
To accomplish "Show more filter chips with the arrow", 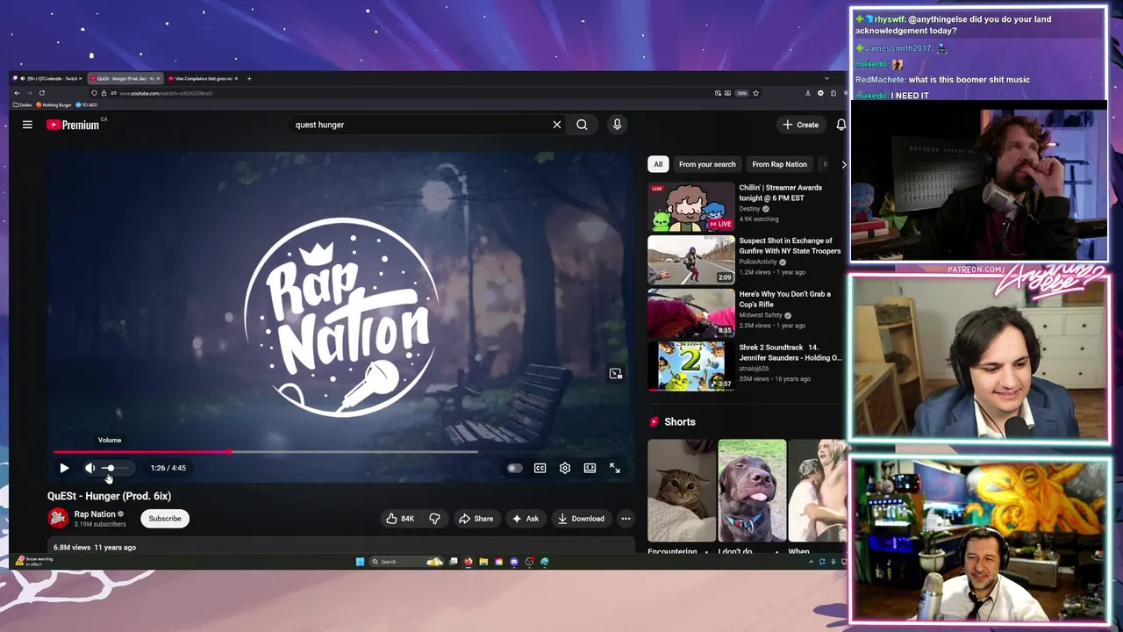I will (844, 164).
